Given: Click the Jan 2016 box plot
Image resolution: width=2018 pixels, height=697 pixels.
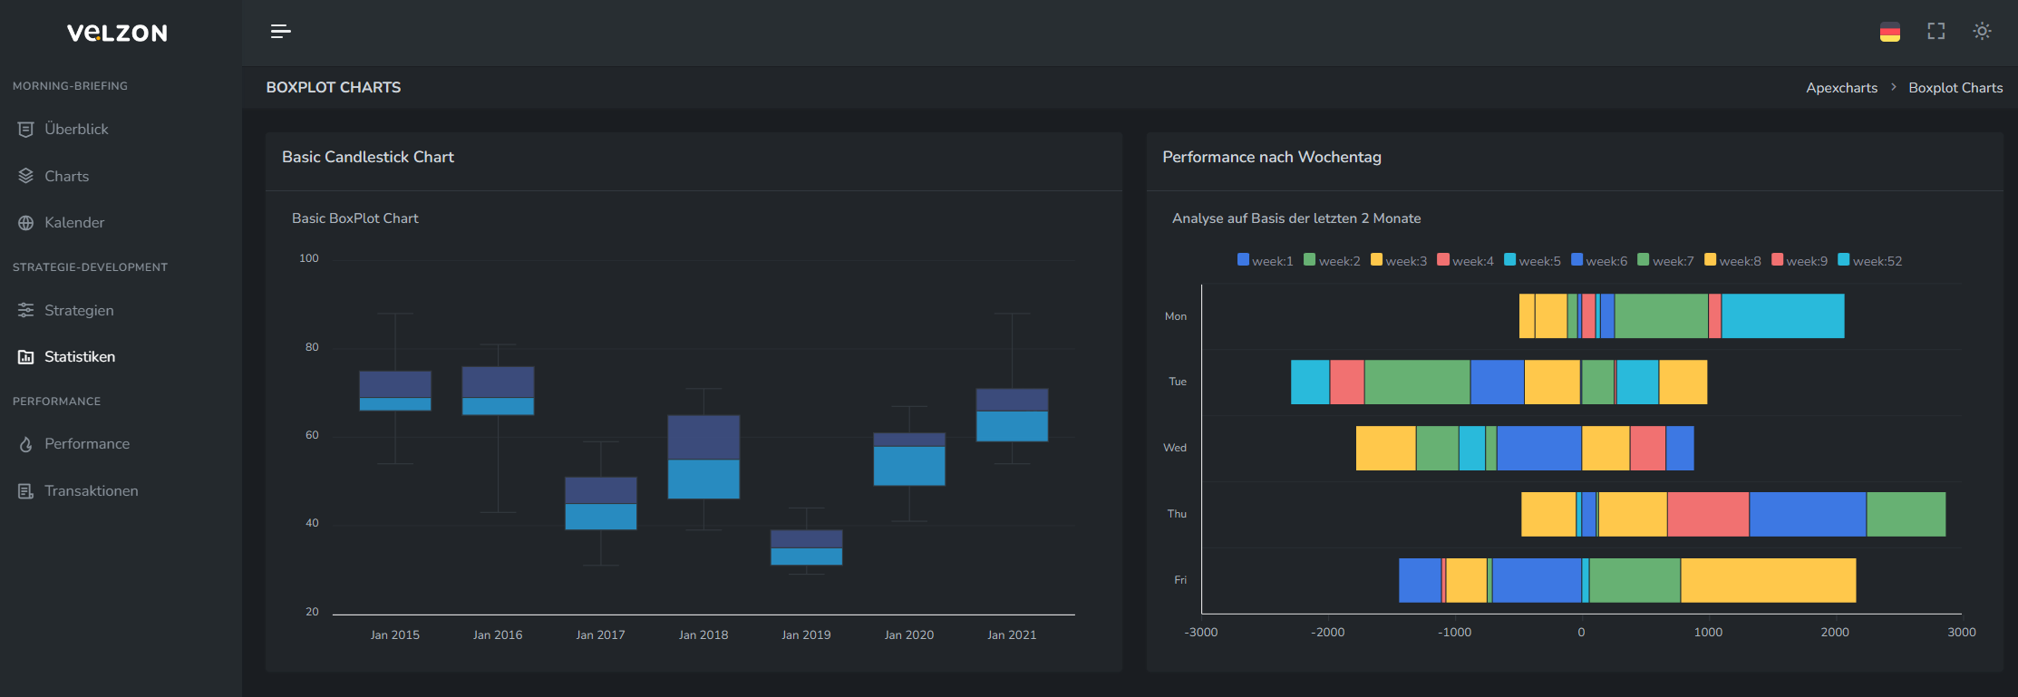Looking at the screenshot, I should (498, 391).
